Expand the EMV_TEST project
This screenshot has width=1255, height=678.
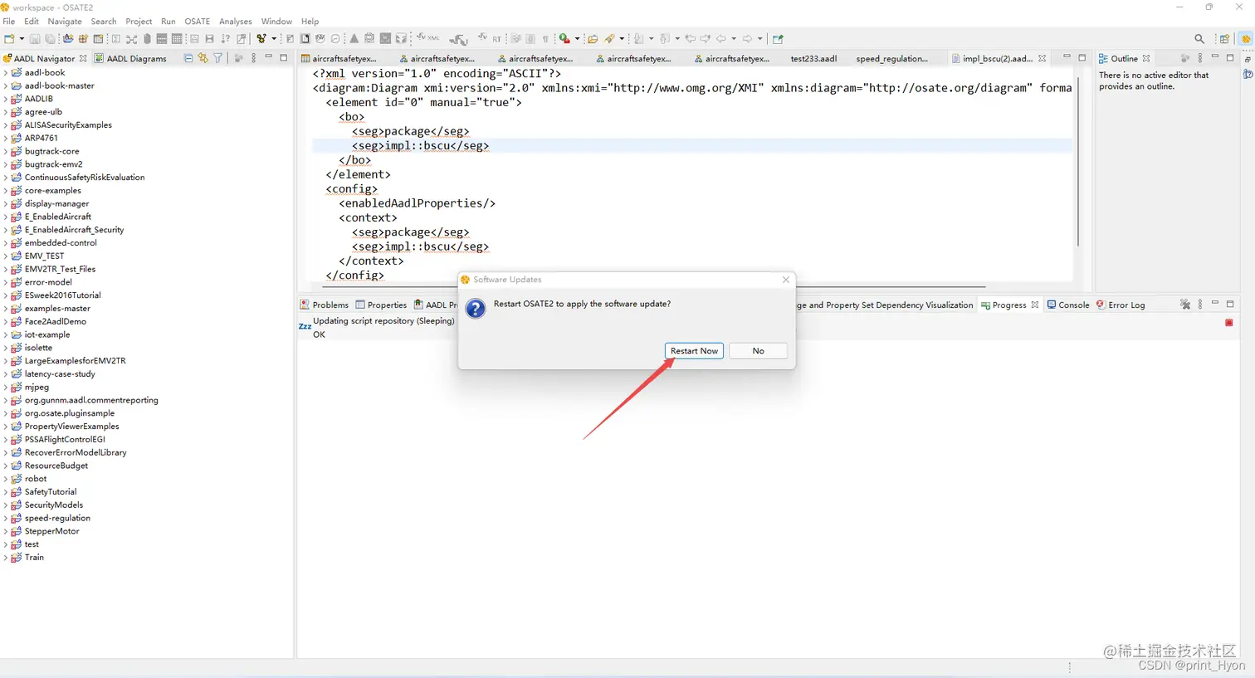[6, 256]
